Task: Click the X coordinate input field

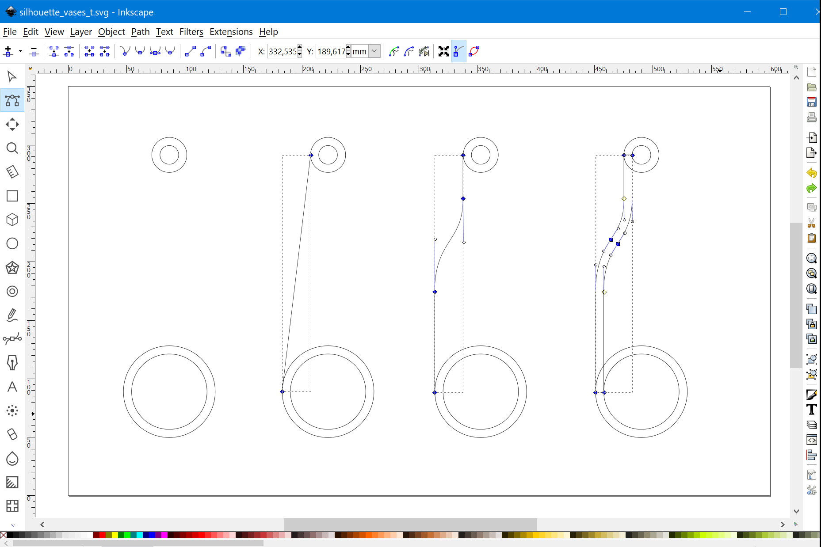Action: pyautogui.click(x=282, y=51)
